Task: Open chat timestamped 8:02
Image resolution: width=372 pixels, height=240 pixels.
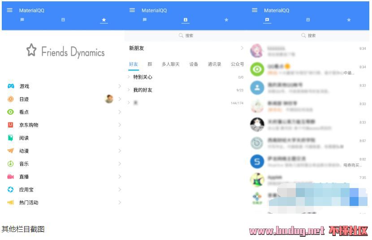Action: pos(308,162)
